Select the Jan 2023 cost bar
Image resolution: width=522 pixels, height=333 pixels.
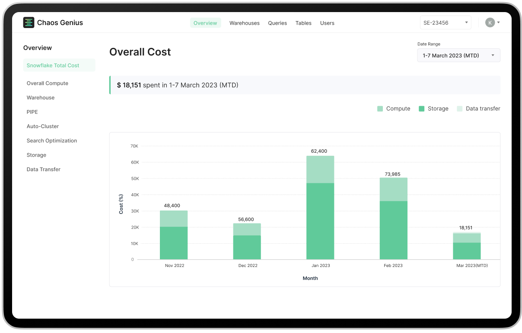tap(320, 207)
